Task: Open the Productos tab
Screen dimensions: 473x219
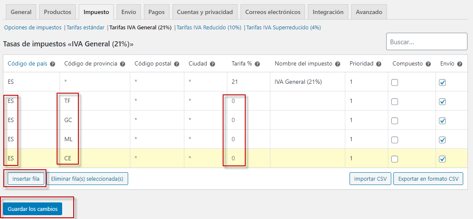Action: [x=57, y=12]
